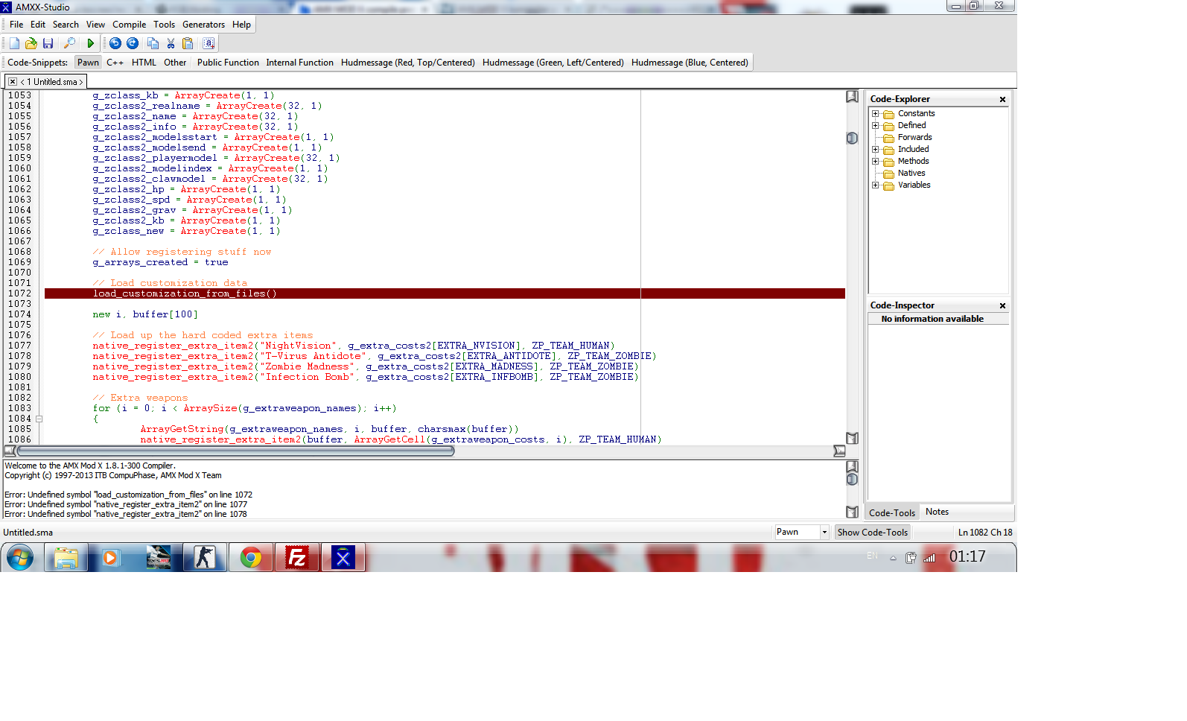Switch code snippets to HTML
Screen dimensions: 1187x721
pyautogui.click(x=144, y=63)
